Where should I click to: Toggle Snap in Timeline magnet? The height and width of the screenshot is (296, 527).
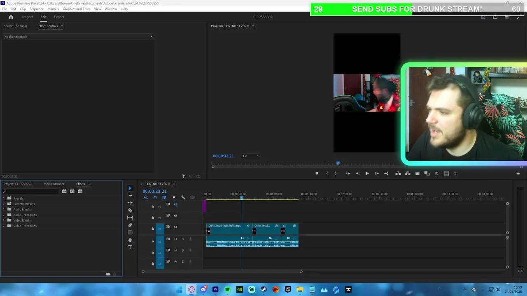(x=155, y=197)
